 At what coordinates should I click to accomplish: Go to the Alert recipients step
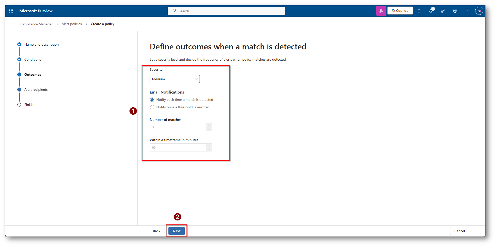pyautogui.click(x=36, y=90)
